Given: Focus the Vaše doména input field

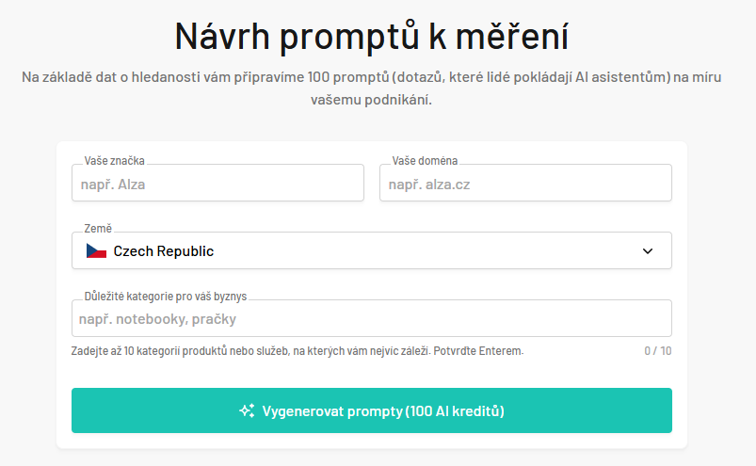Looking at the screenshot, I should point(525,183).
